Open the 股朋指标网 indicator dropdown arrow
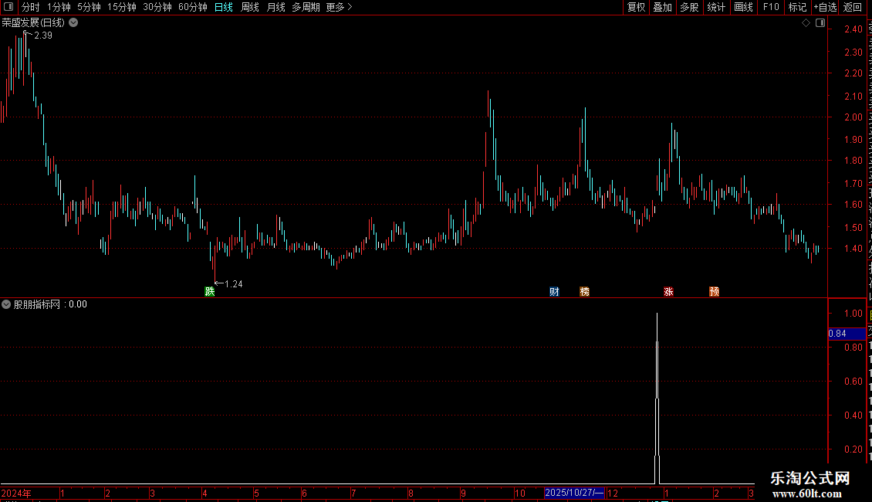 [x=6, y=304]
